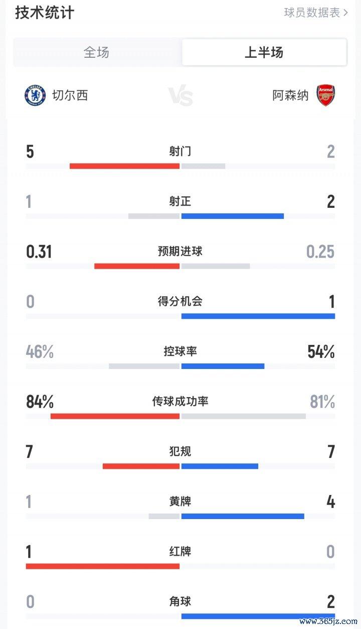361x629 pixels.
Task: Click Arsenal's blue 得分机会 bar
Action: pos(258,316)
